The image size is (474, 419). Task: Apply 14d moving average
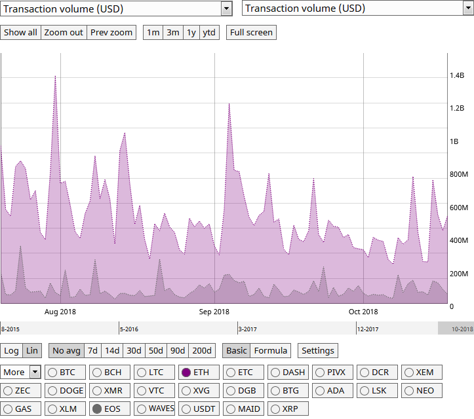tap(112, 350)
